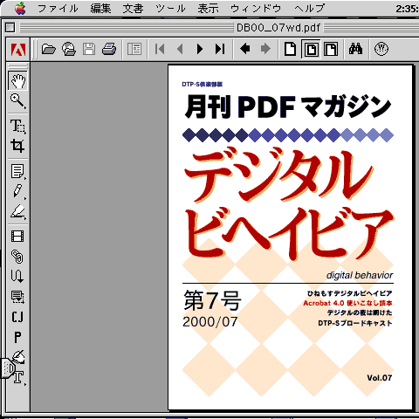Click the Open Web Page icon

pos(69,49)
